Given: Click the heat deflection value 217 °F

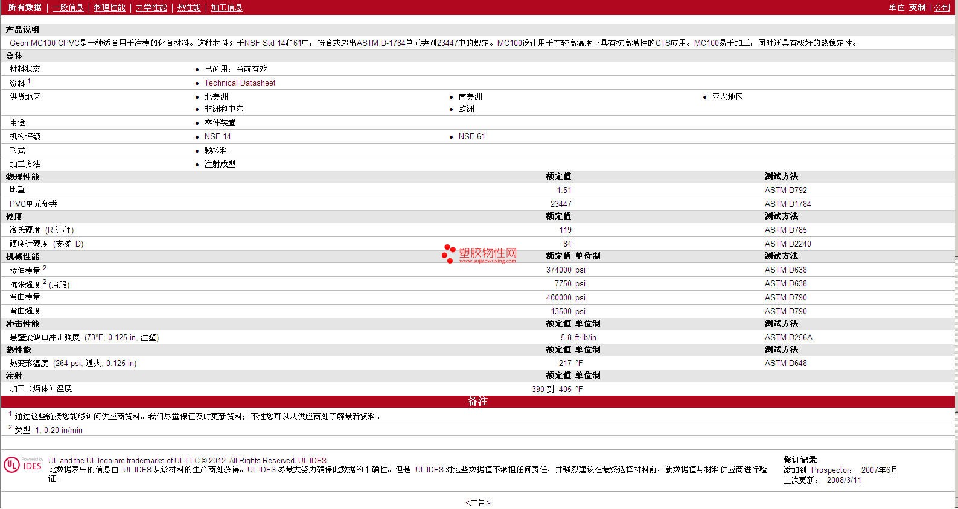Looking at the screenshot, I should coord(570,364).
